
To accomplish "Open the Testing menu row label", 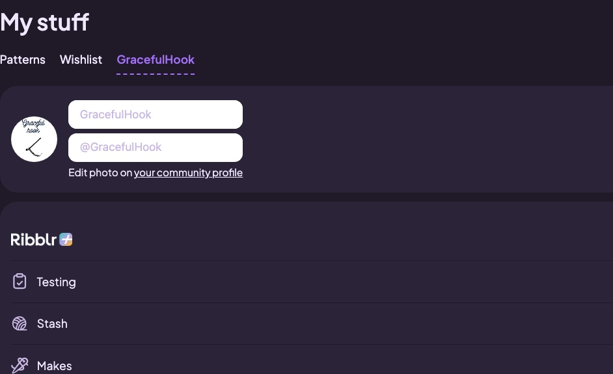I will coord(57,282).
